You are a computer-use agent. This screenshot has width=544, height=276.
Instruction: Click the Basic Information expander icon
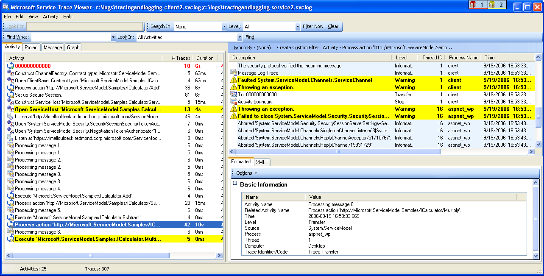[234, 184]
